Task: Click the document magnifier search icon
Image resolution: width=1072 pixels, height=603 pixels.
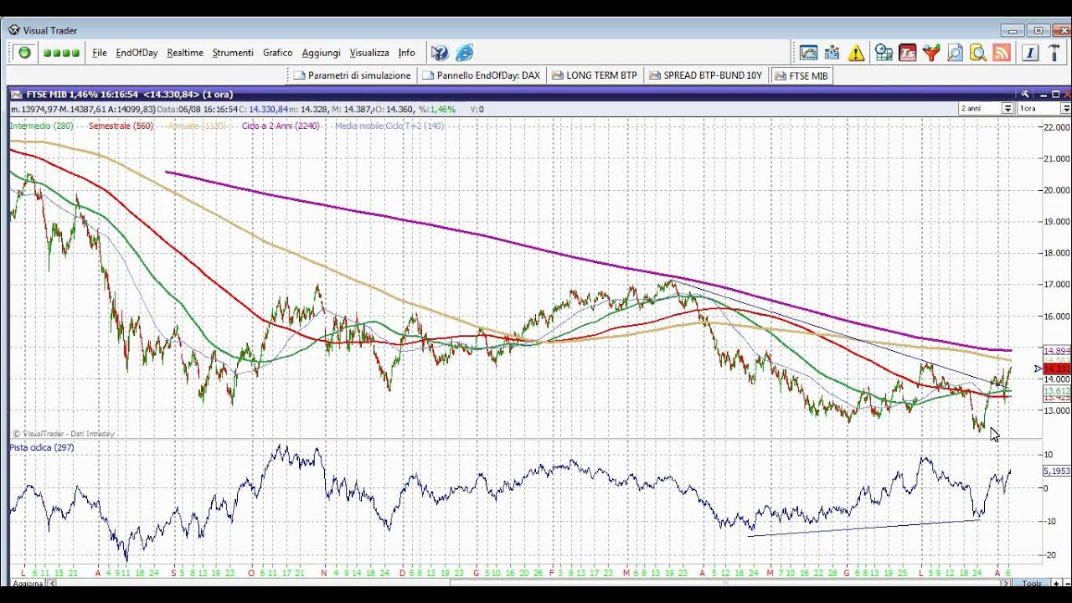Action: [x=954, y=53]
